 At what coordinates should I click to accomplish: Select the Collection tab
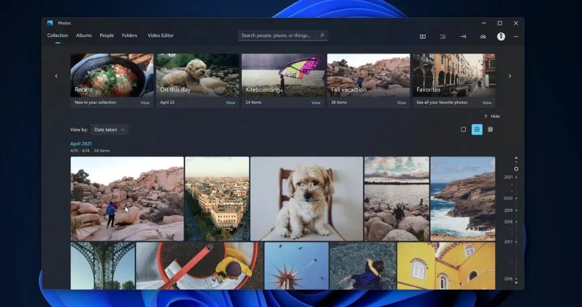click(x=58, y=36)
